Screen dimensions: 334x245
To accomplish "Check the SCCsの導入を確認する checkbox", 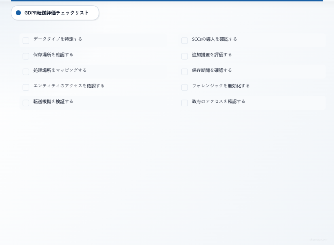I will click(x=185, y=40).
